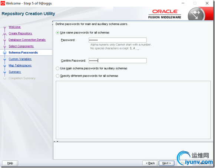Select 'Use main schema passwords for auxiliary schemas'
The width and height of the screenshot is (215, 168).
tap(57, 68)
